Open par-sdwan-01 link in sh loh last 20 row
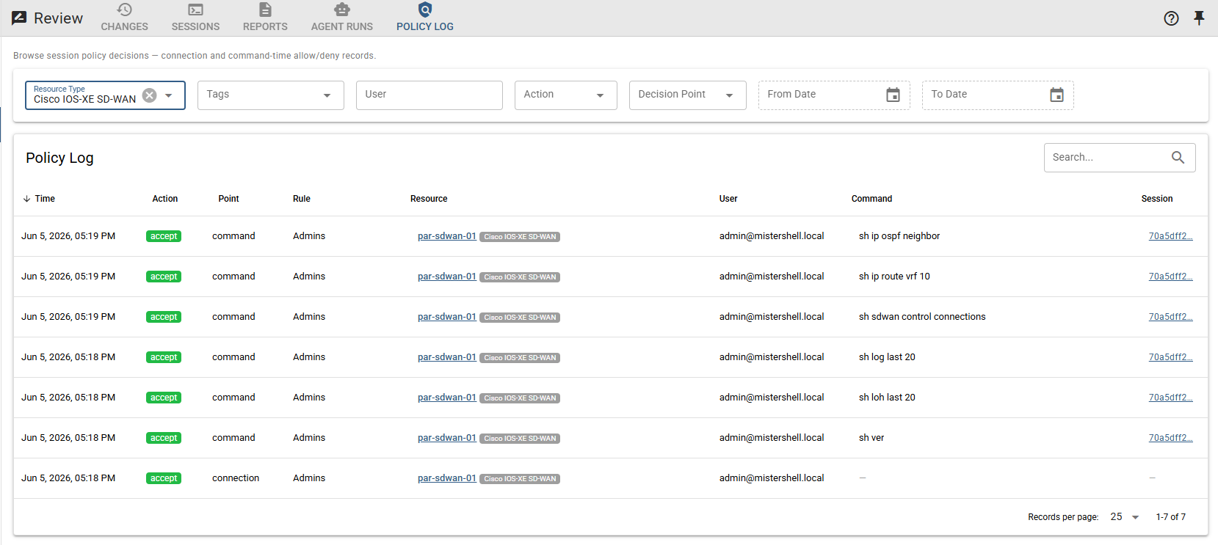Screen dimensions: 1218x545 [x=446, y=398]
